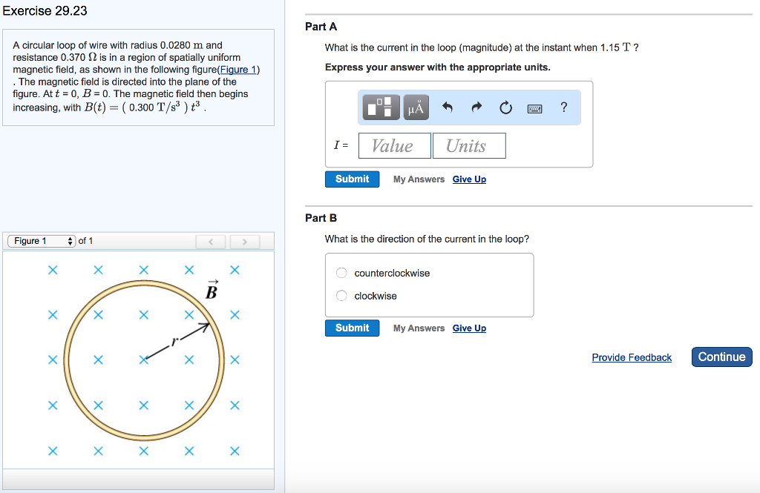Open the Figure 1 hyperlink
Viewport: 760px width, 493px height.
240,69
